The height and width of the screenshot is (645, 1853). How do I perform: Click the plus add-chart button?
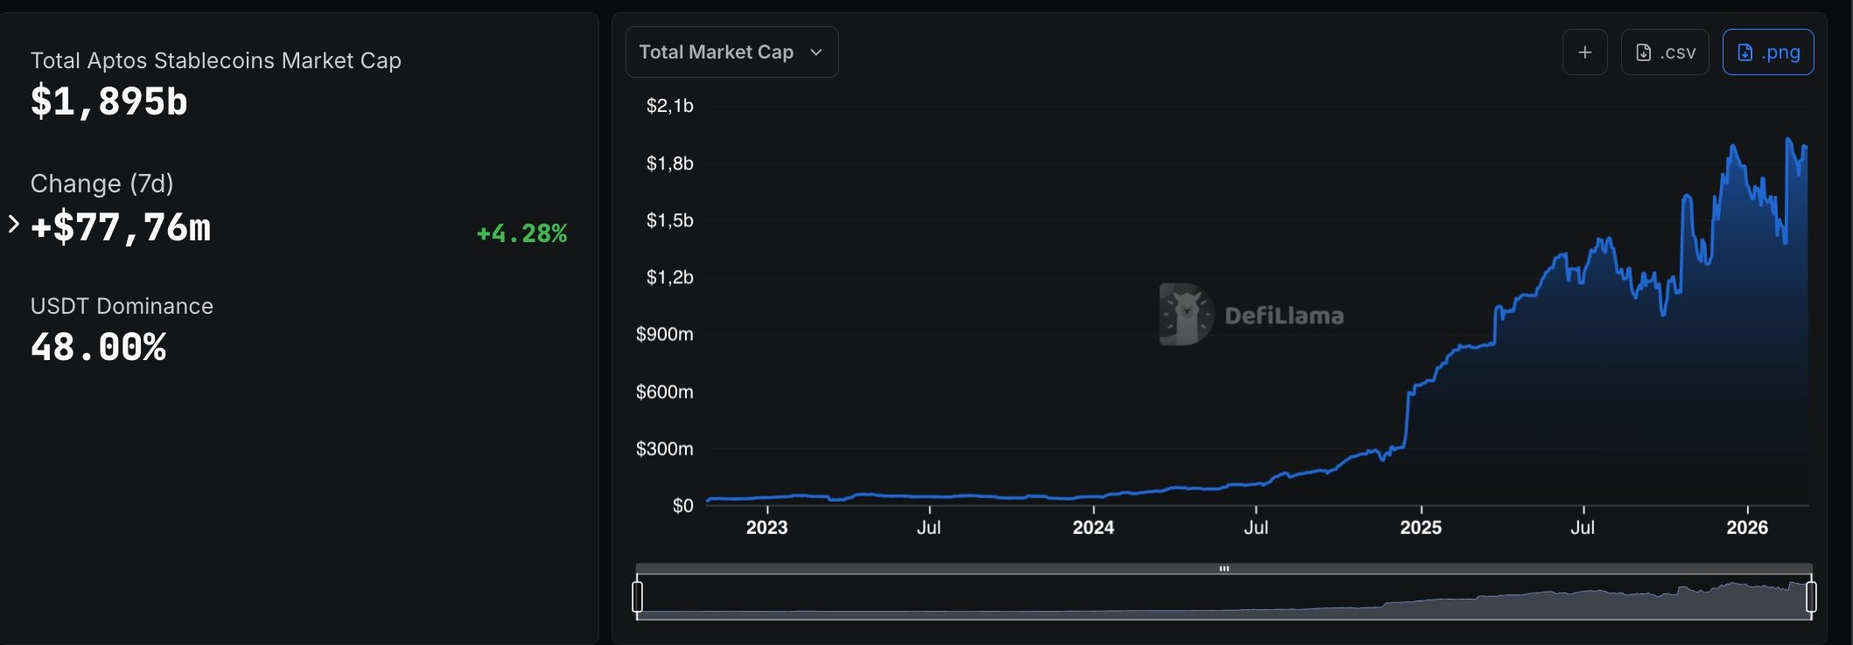point(1584,52)
